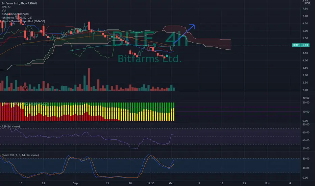The height and width of the screenshot is (186, 315).
Task: Click the '17:30' label on time axis
Action: [151, 183]
